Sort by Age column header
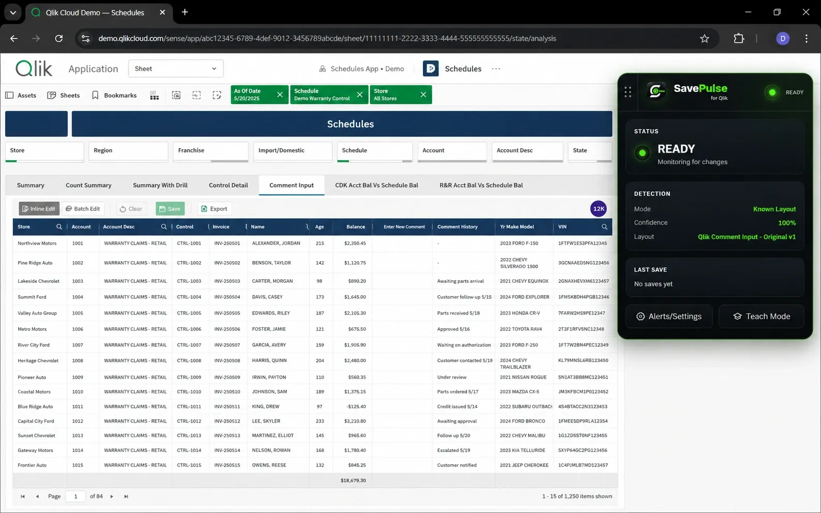This screenshot has width=821, height=513. point(319,227)
